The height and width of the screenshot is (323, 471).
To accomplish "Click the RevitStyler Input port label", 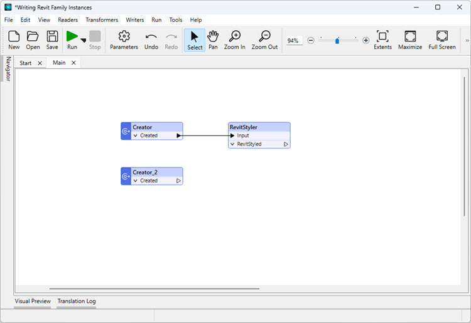I will tap(243, 135).
